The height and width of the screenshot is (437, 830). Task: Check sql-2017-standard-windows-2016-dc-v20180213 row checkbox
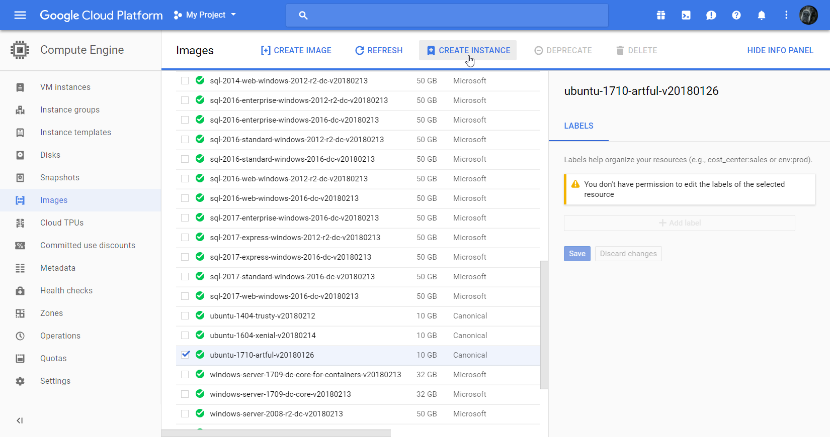(x=185, y=276)
